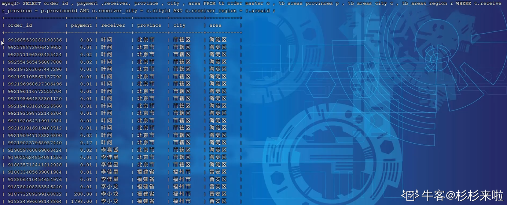Click the payment value 0.17
Image resolution: width=507 pixels, height=205 pixels.
[x=86, y=143]
